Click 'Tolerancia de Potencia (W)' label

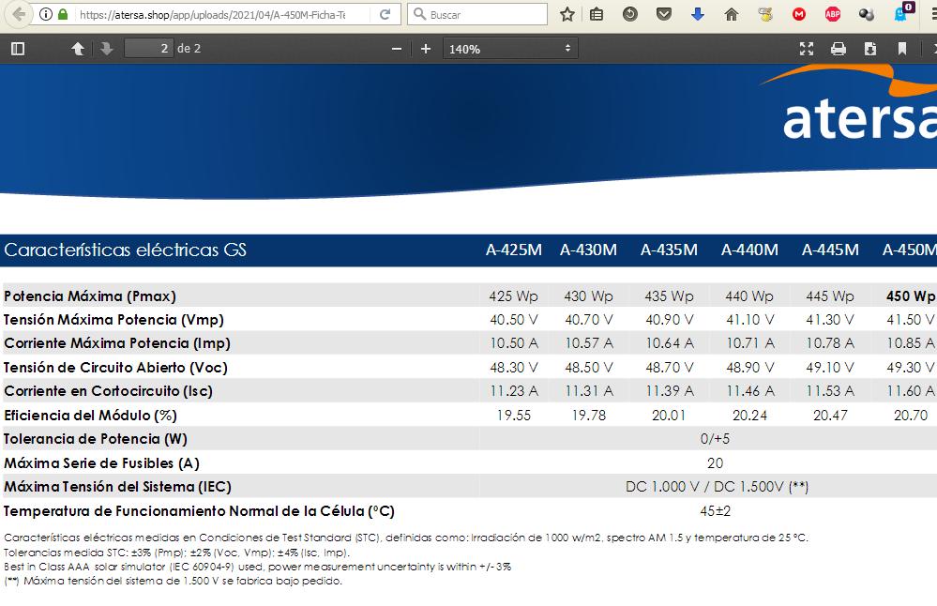pyautogui.click(x=96, y=439)
